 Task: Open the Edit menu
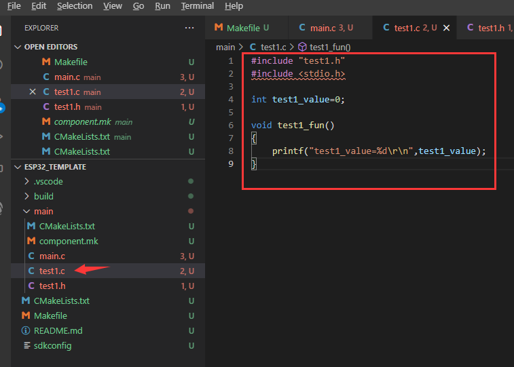[x=39, y=6]
